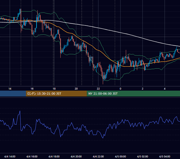Screen dimensions: 180x159
Task: Click the 4/5 00:00 label on indicator axis
Action: [120, 156]
